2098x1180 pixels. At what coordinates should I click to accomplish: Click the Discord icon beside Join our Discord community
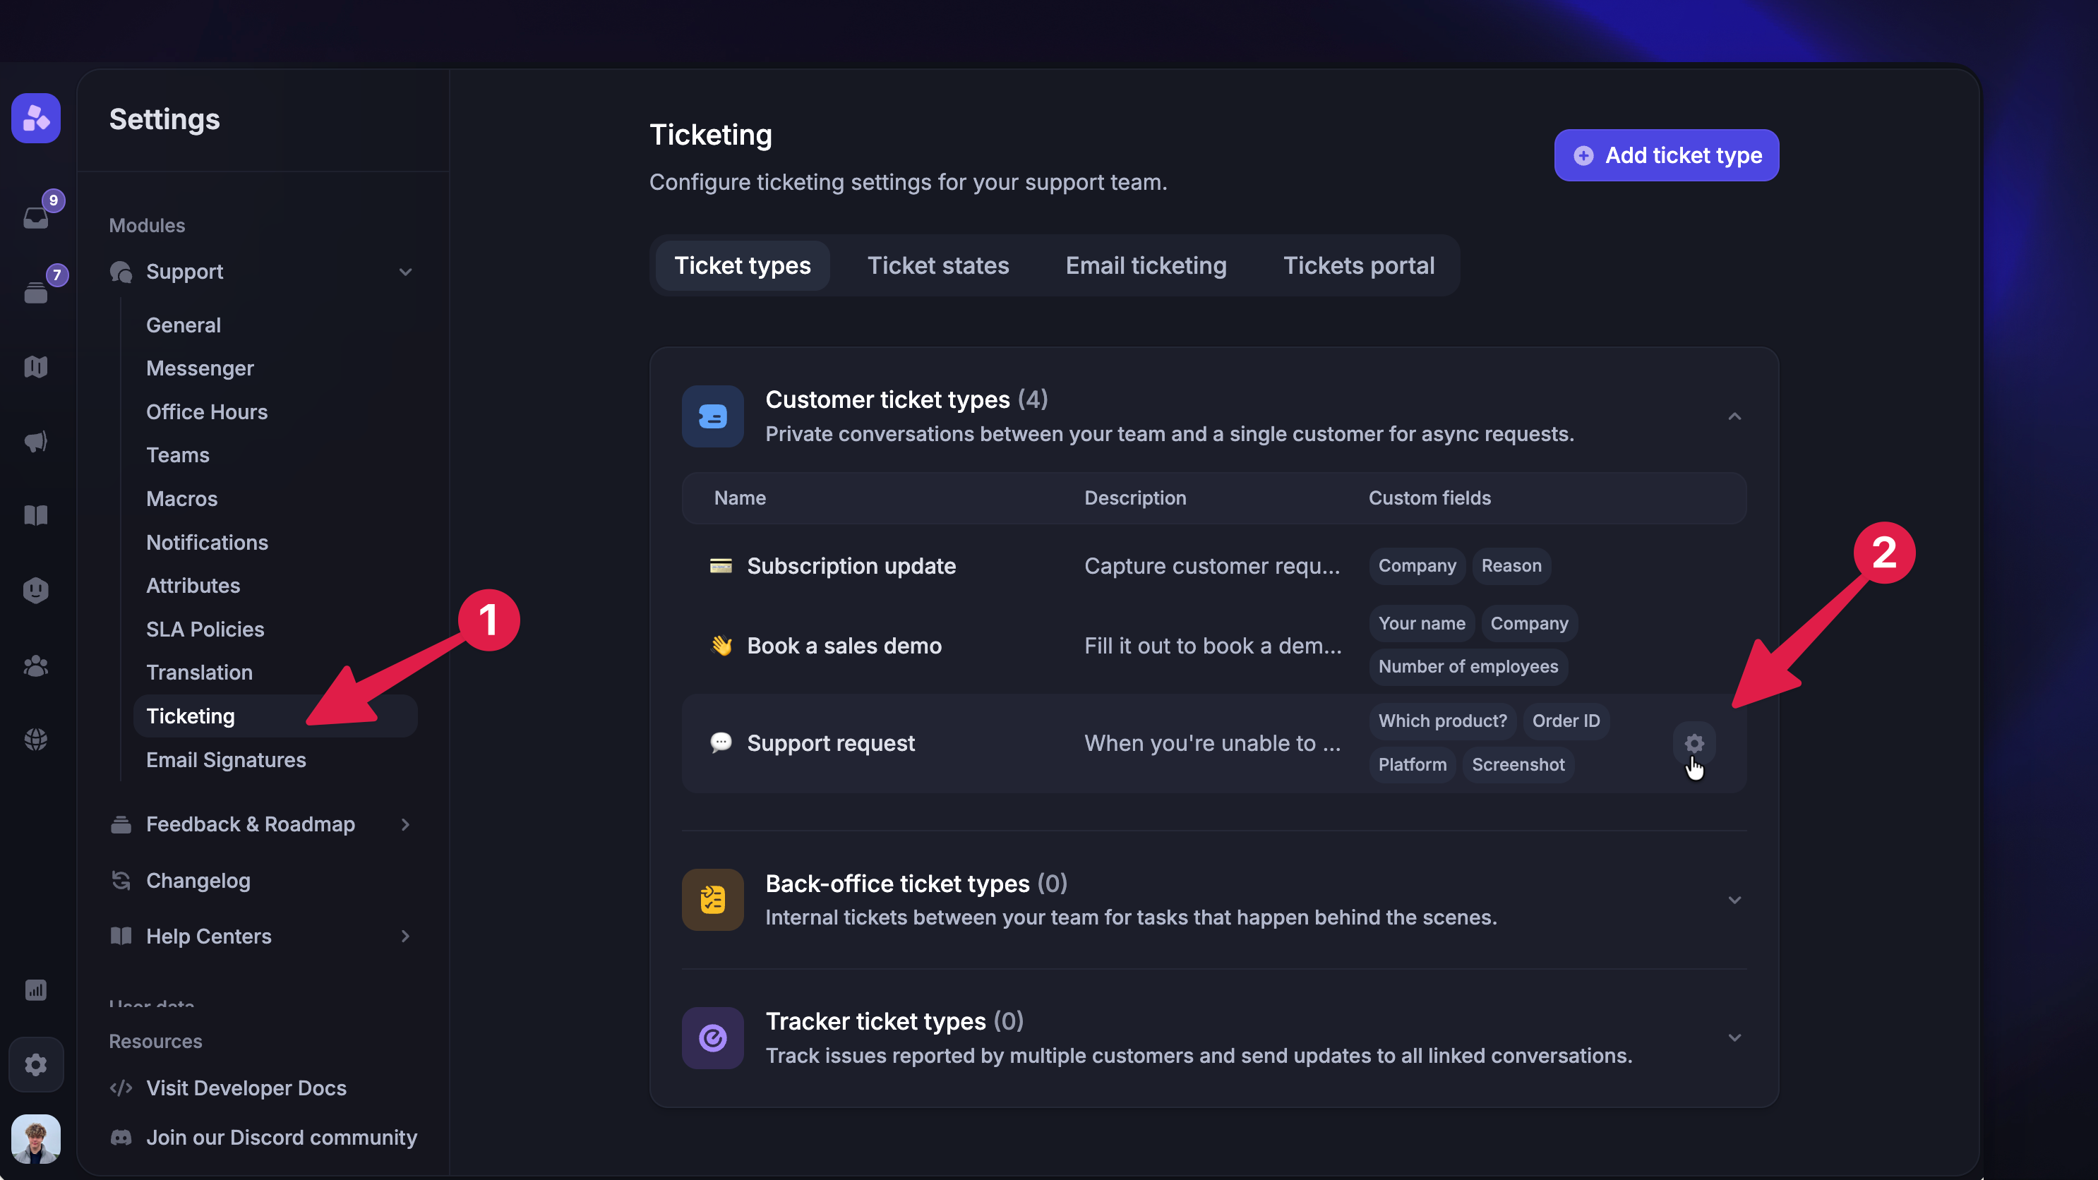(121, 1138)
